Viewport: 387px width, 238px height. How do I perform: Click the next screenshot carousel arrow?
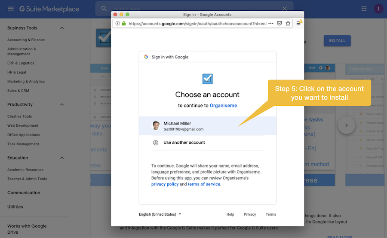point(346,125)
